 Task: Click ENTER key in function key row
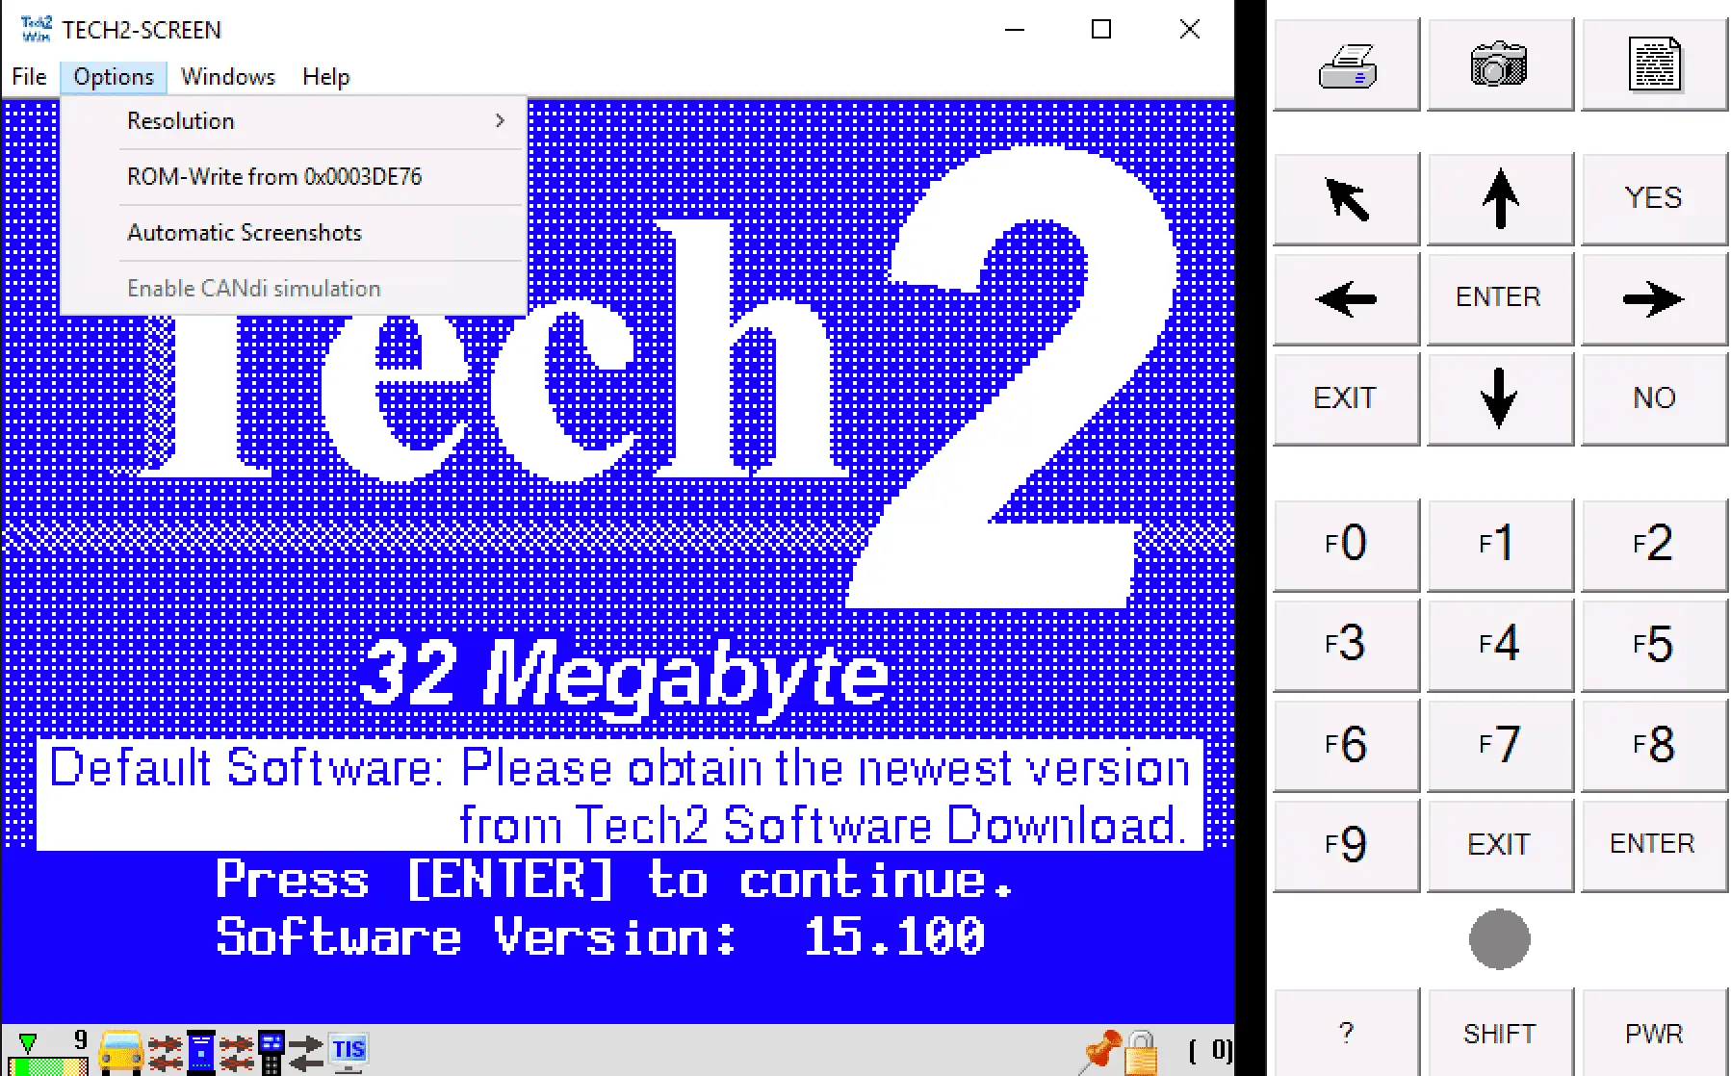tap(1654, 845)
